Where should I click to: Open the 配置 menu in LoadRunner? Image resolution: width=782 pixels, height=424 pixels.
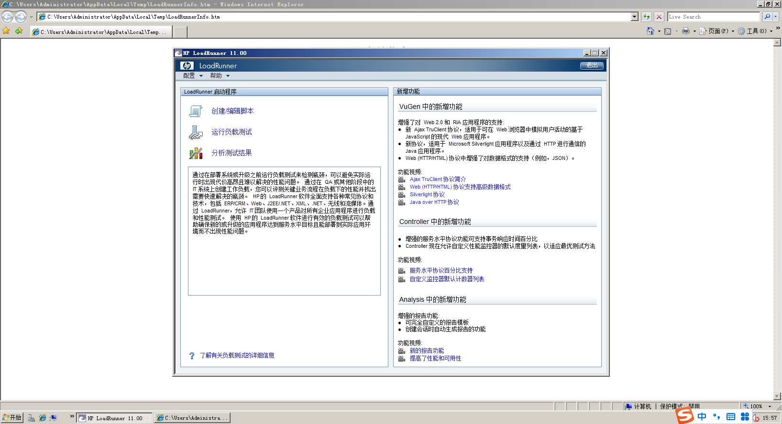pos(193,76)
